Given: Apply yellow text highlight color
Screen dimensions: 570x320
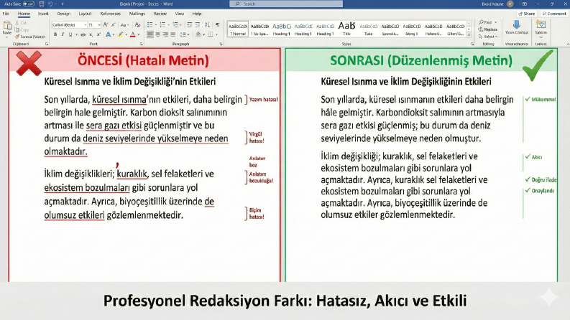Looking at the screenshot, I should [120, 34].
